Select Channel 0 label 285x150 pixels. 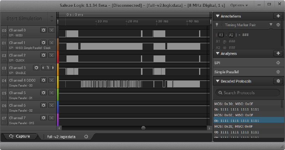coord(17,30)
